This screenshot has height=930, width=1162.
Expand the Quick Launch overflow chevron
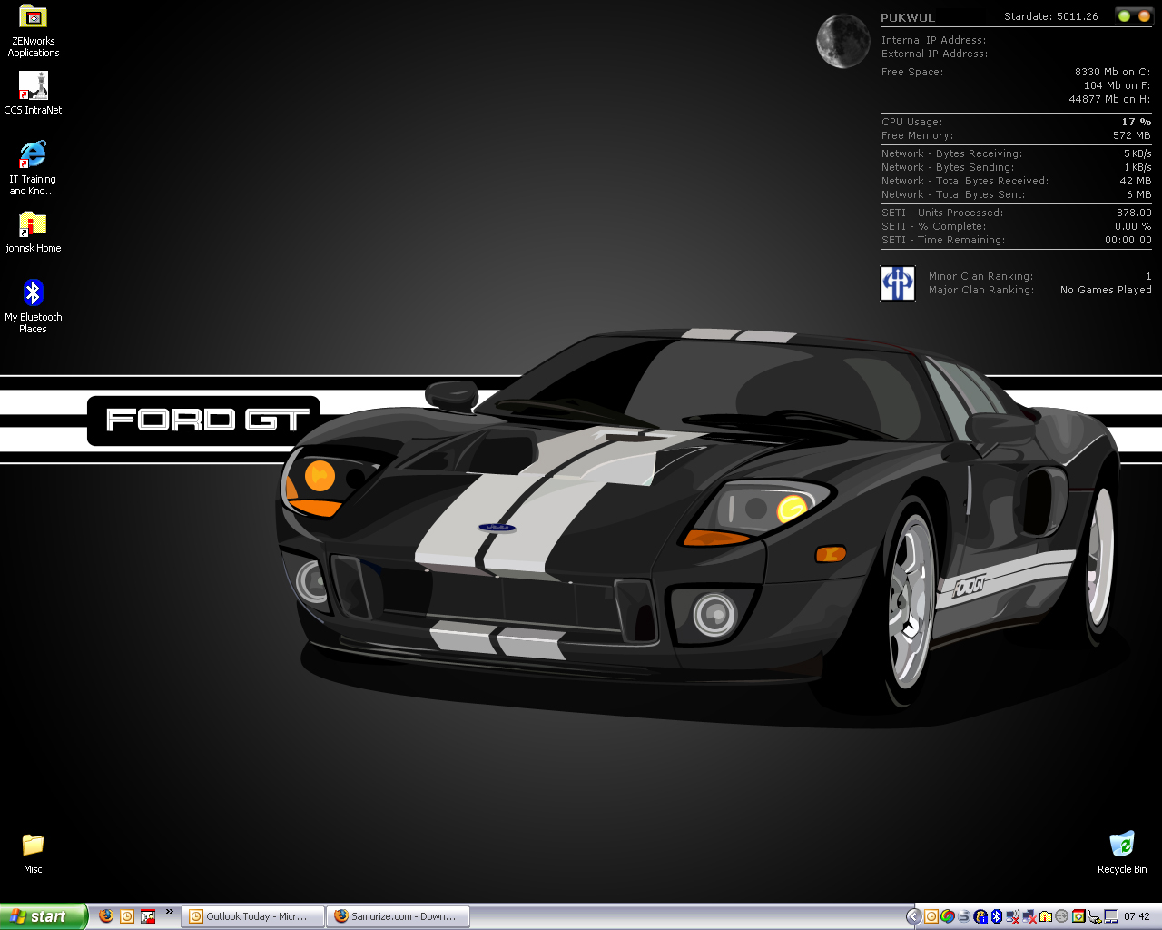169,912
